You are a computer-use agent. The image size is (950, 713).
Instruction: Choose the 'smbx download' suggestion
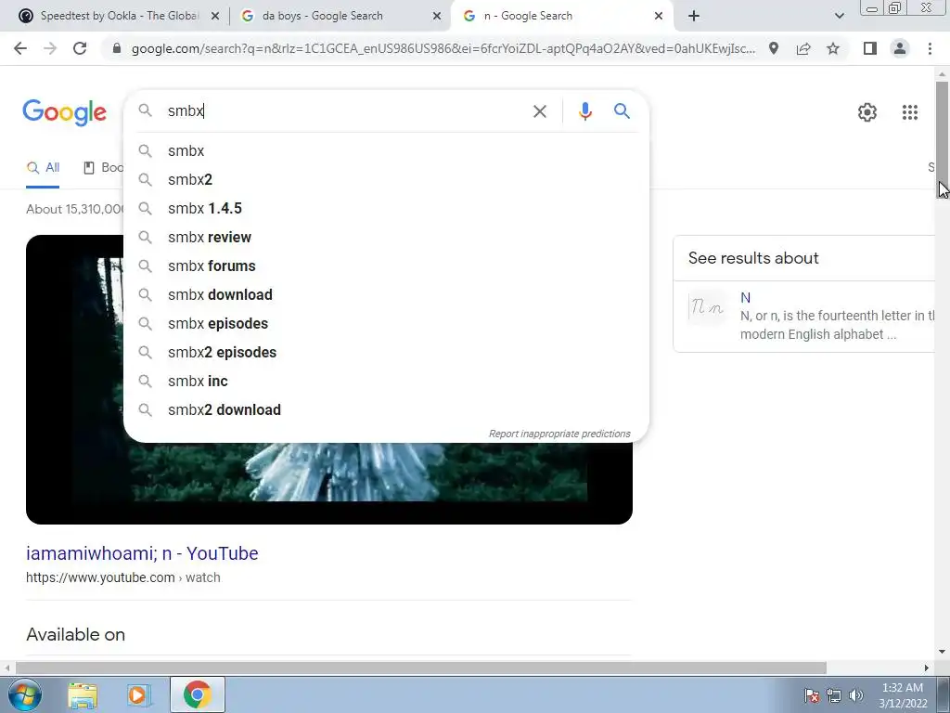[387, 294]
